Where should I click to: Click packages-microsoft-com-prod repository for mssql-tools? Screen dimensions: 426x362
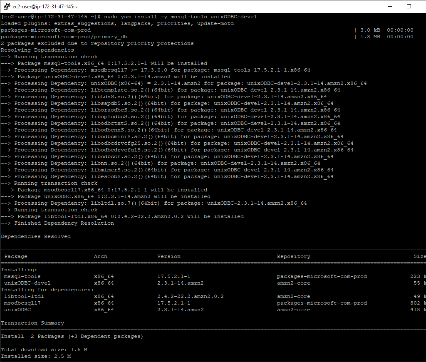(x=322, y=276)
